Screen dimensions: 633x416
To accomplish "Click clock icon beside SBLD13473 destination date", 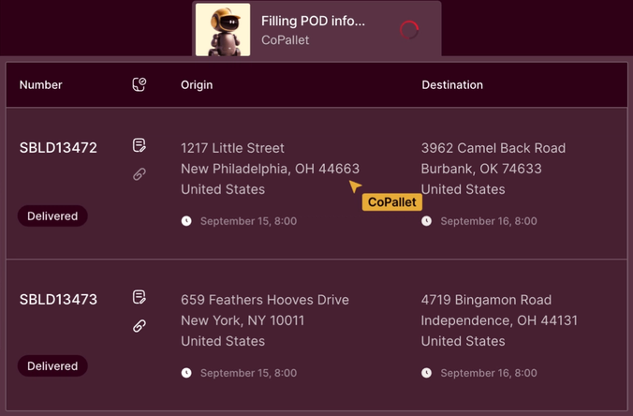I will click(427, 373).
